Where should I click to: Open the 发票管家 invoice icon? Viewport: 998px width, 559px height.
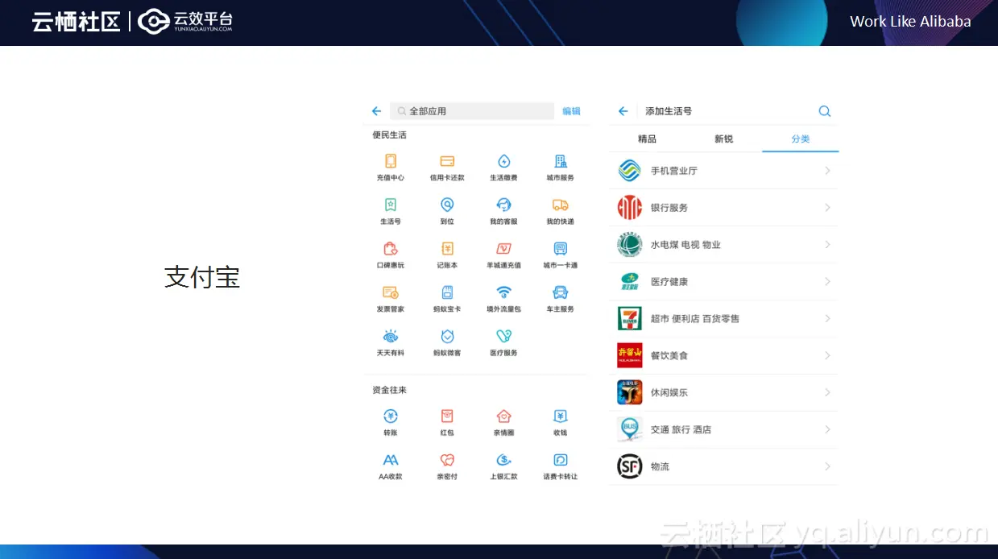(x=391, y=292)
